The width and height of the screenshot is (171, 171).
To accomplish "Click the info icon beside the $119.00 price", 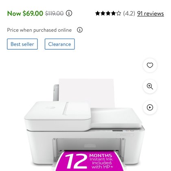I will (x=69, y=13).
